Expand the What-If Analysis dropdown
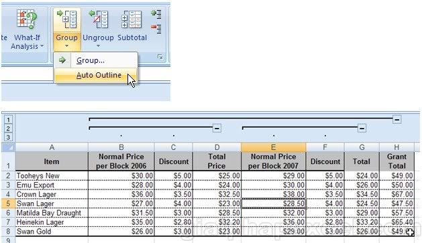This screenshot has width=422, height=243. point(42,46)
